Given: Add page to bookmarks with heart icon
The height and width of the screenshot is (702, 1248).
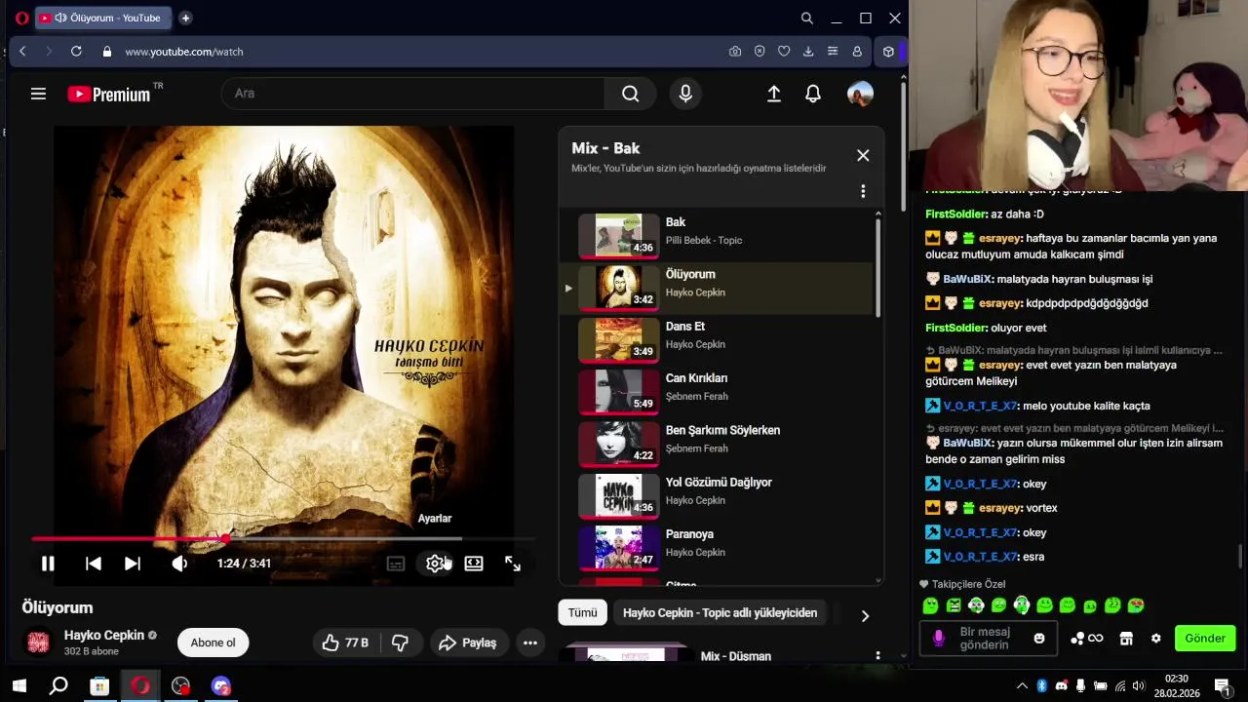Looking at the screenshot, I should (x=784, y=52).
